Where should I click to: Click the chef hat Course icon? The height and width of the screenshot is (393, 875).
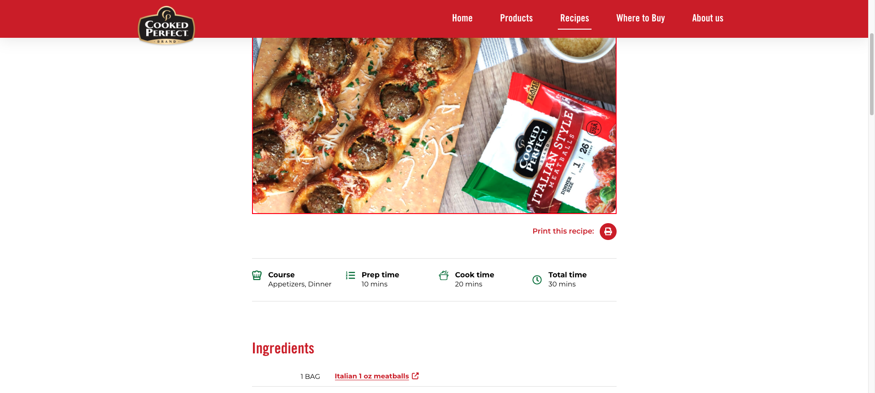pos(257,275)
